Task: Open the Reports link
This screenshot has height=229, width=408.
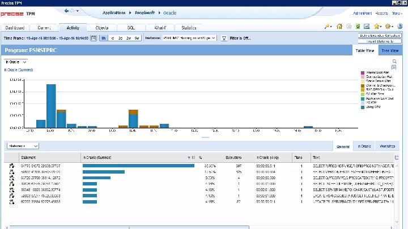Action: click(381, 13)
